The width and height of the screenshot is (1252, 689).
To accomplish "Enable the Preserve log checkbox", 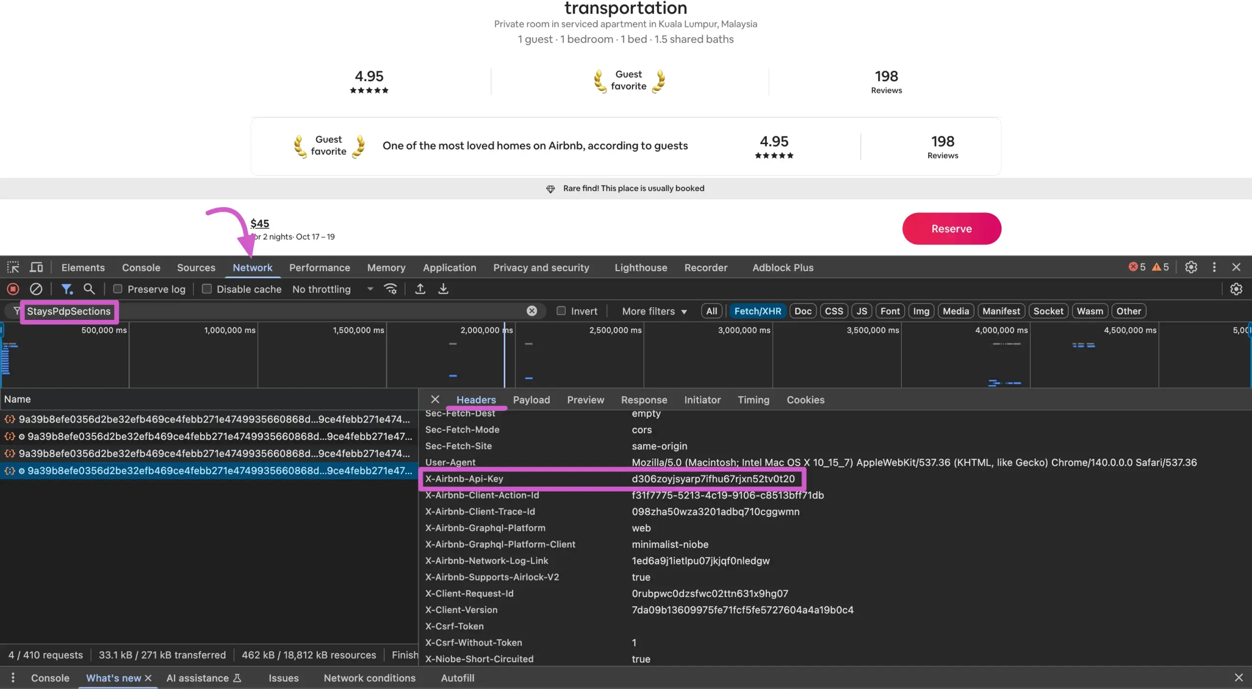I will point(118,289).
